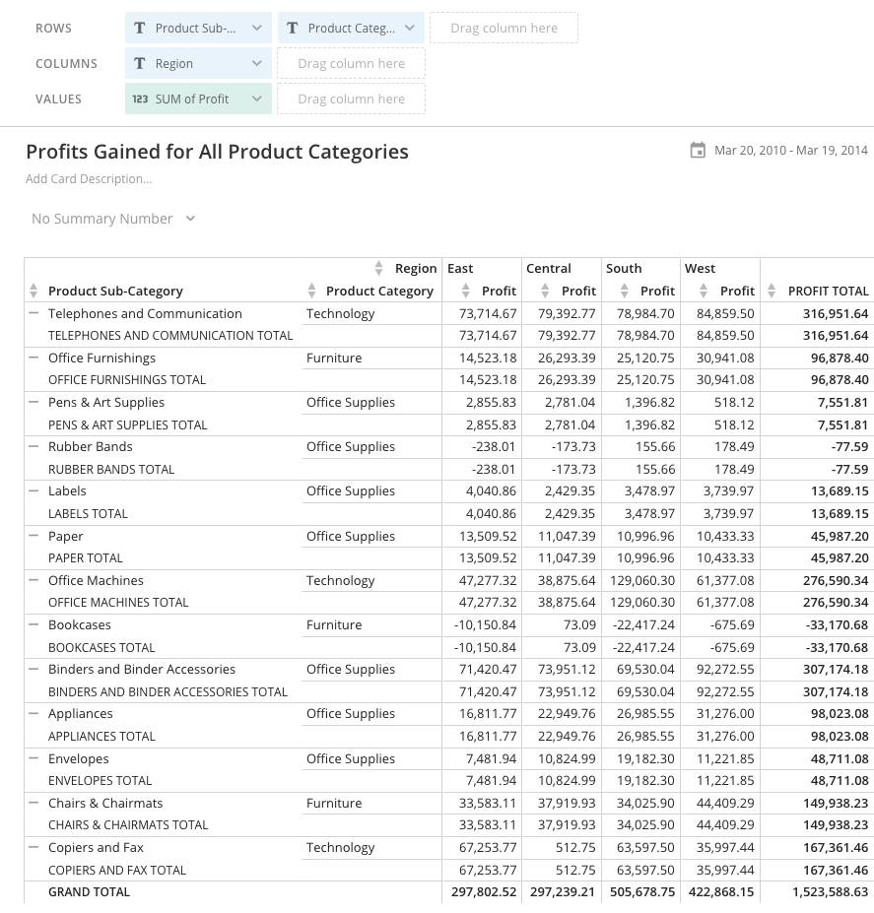Click the T type icon on Product Sub-Category pill
874x913 pixels.
(139, 28)
